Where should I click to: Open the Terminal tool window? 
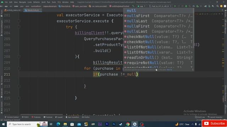pyautogui.click(x=48, y=117)
